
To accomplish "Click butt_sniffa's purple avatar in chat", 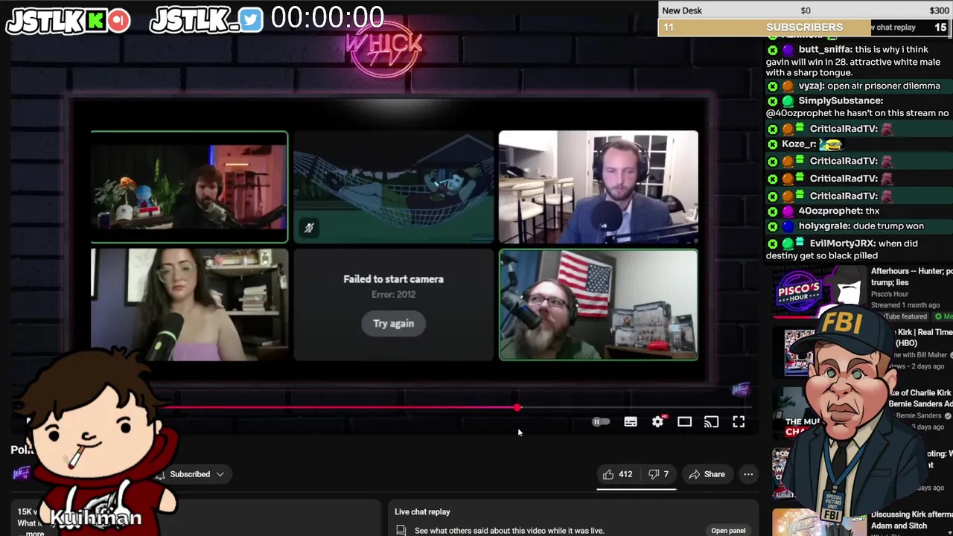I will click(788, 50).
